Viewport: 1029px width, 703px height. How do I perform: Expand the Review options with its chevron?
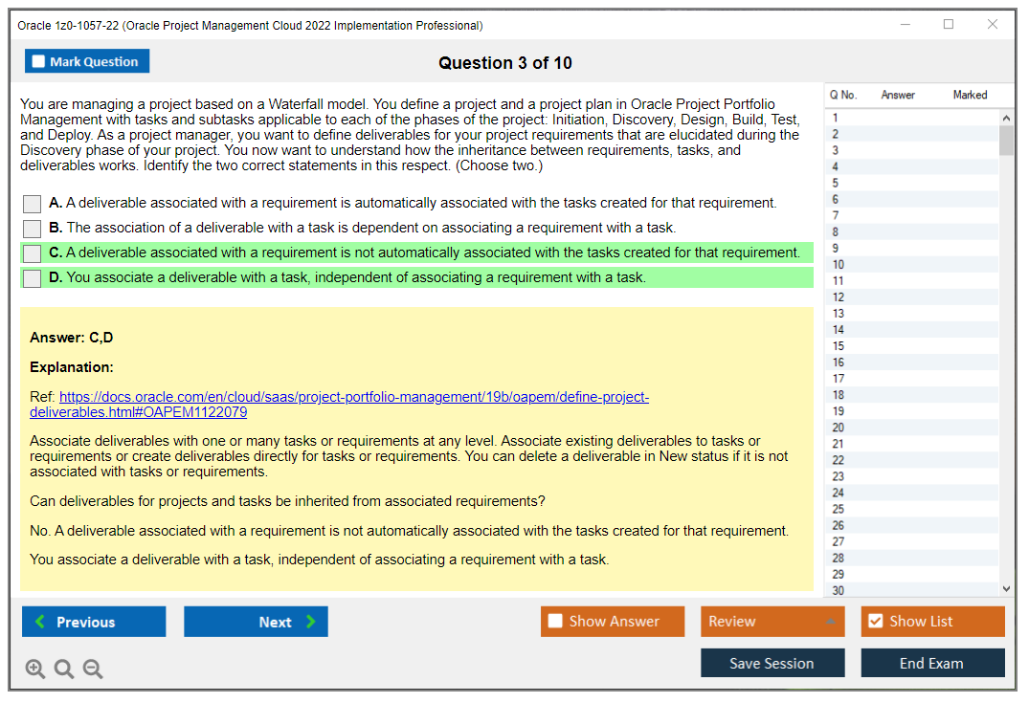[829, 621]
